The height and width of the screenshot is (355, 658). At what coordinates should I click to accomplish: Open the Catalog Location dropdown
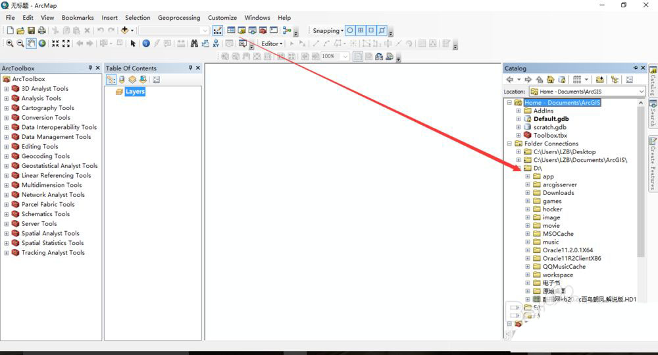(641, 91)
